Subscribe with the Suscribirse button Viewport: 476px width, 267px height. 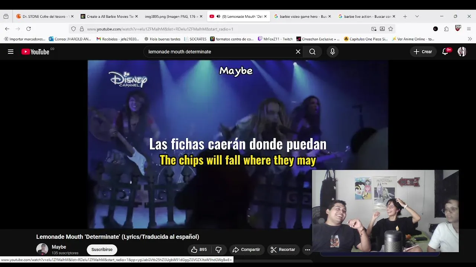pos(102,250)
